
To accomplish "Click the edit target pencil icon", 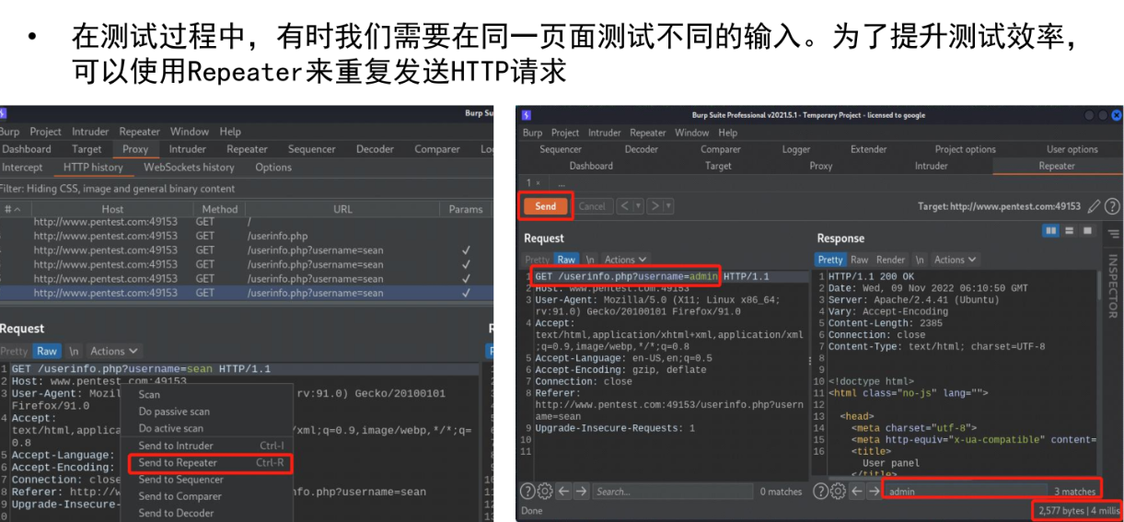I will (x=1094, y=206).
